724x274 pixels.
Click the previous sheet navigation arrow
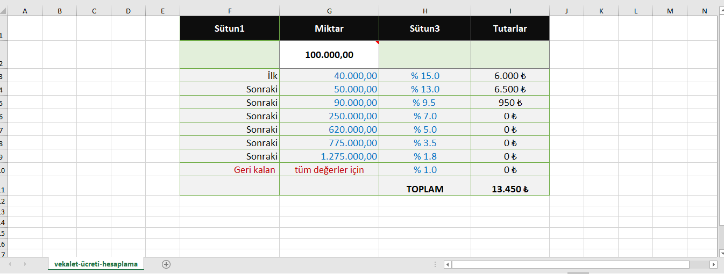click(x=10, y=264)
